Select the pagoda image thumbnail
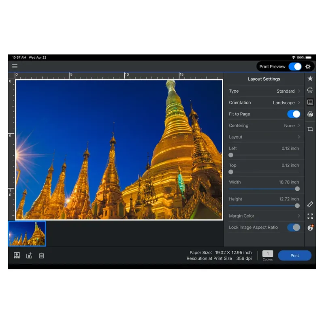This screenshot has width=324, height=324. 27,234
